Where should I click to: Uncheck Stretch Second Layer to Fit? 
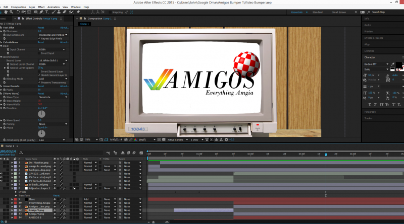(39, 76)
